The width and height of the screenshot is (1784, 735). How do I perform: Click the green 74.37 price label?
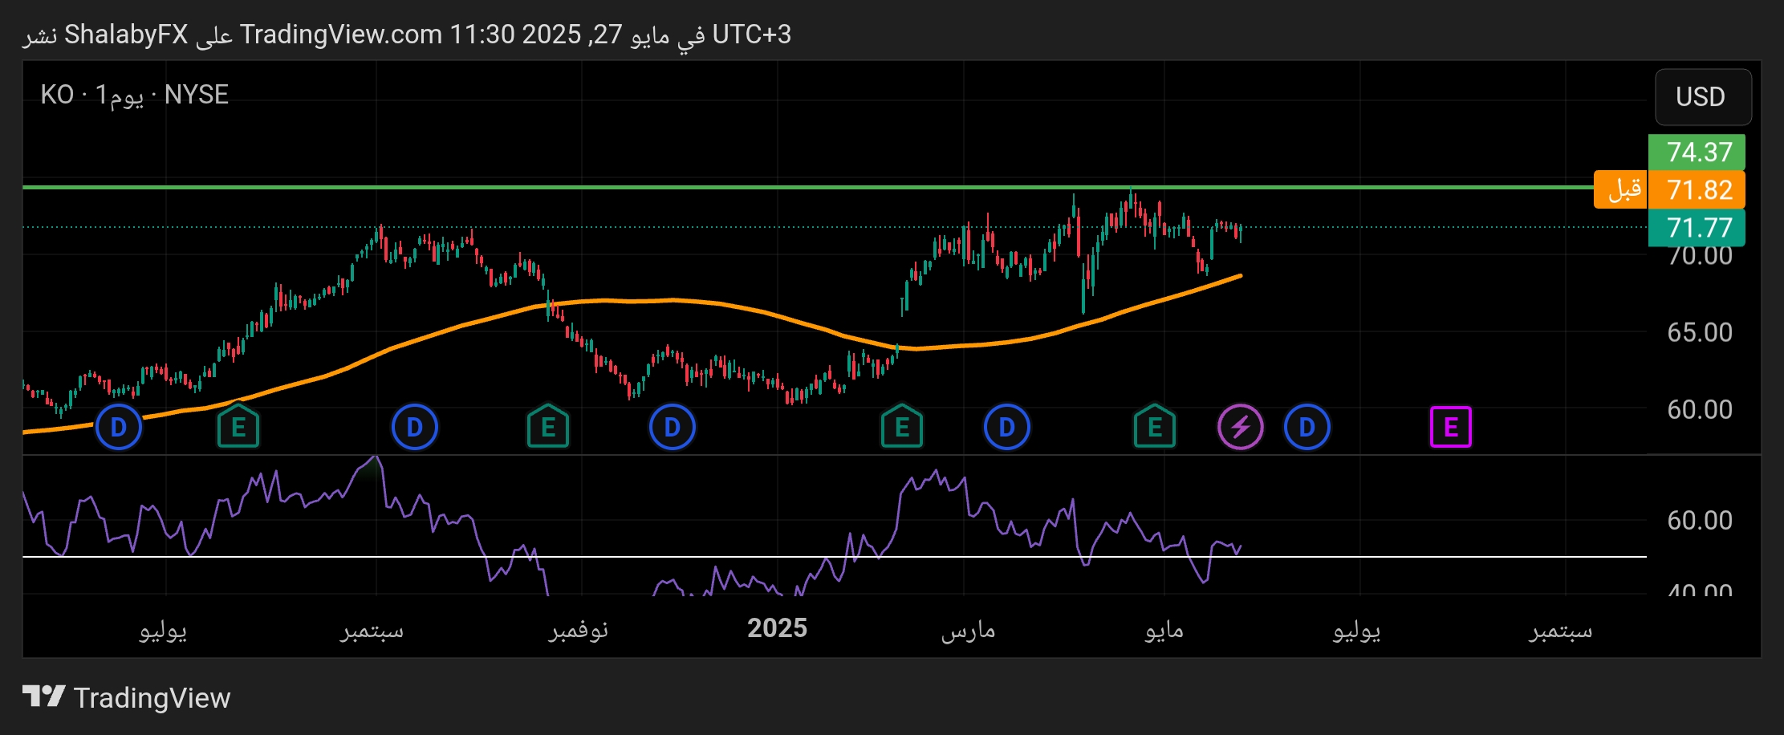pos(1697,152)
